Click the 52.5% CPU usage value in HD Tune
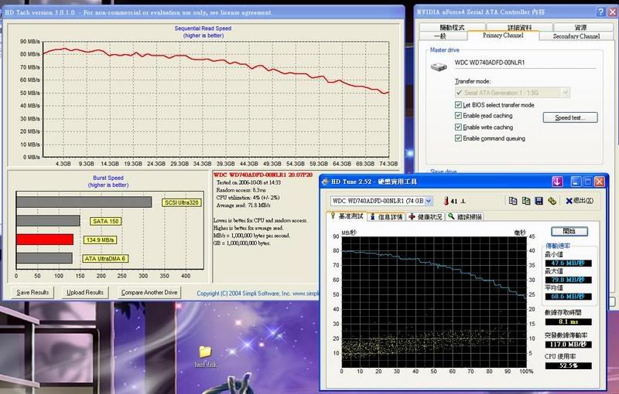The image size is (619, 394). (x=568, y=365)
